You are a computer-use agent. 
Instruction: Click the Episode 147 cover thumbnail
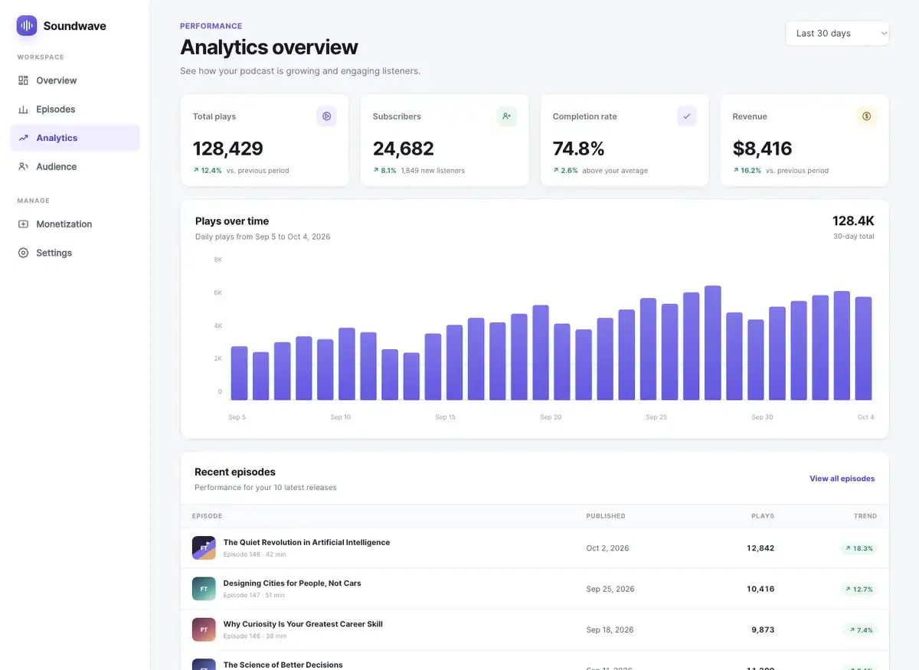pos(204,589)
